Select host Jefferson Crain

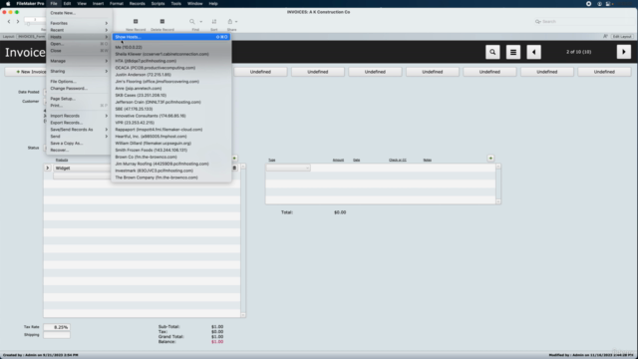pos(170,102)
